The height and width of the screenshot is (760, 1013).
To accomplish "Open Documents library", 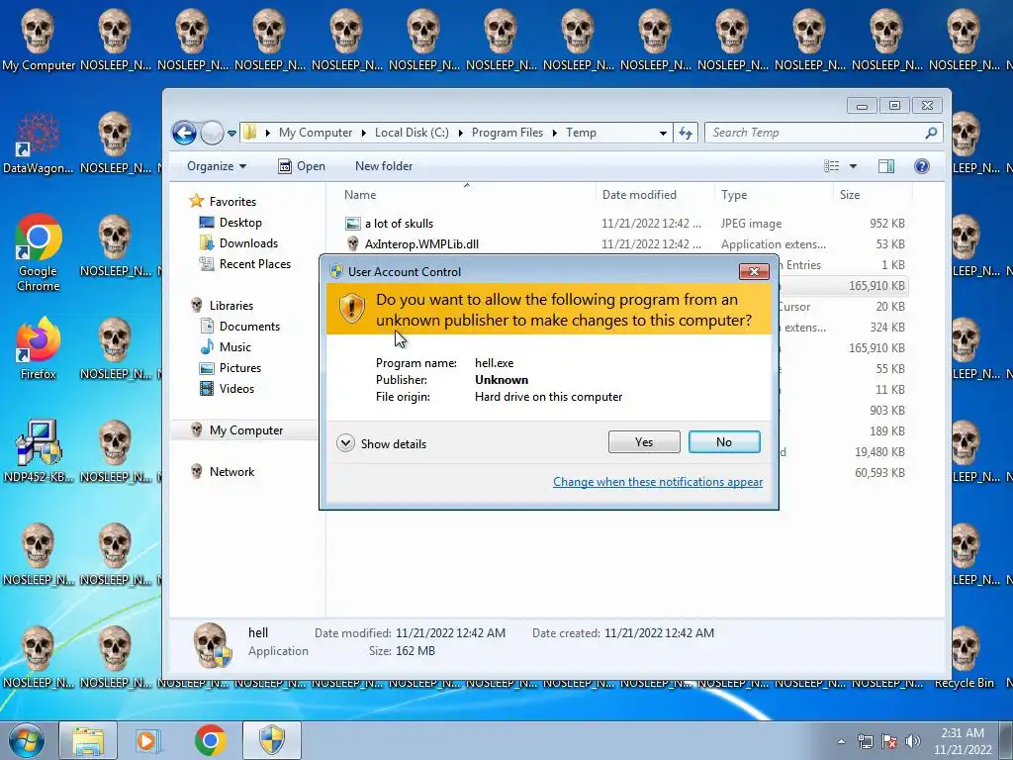I will click(239, 327).
